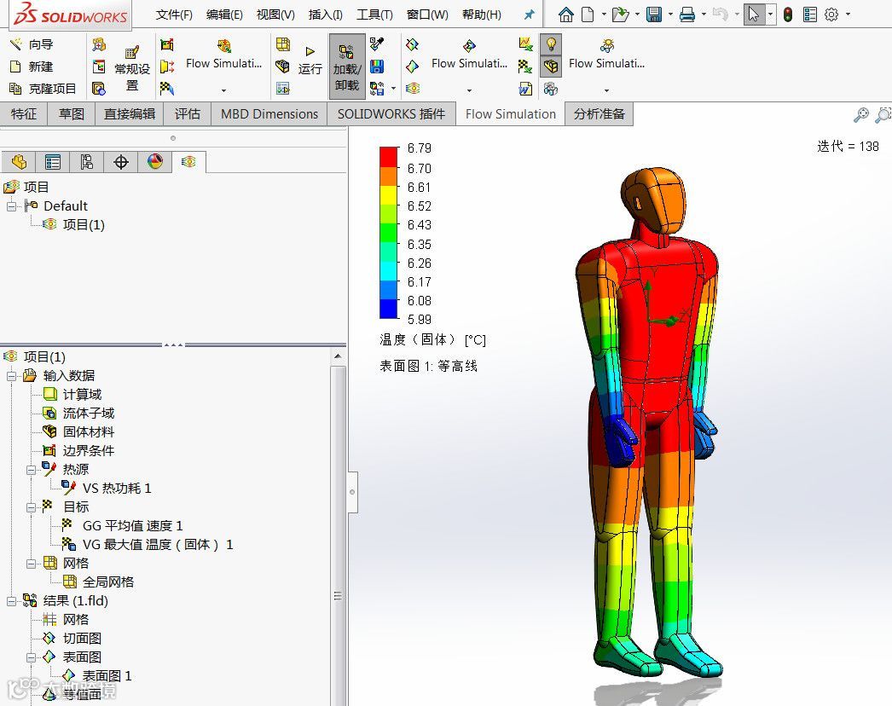The image size is (892, 706).
Task: Collapse the 目标 tree node
Action: [x=32, y=506]
